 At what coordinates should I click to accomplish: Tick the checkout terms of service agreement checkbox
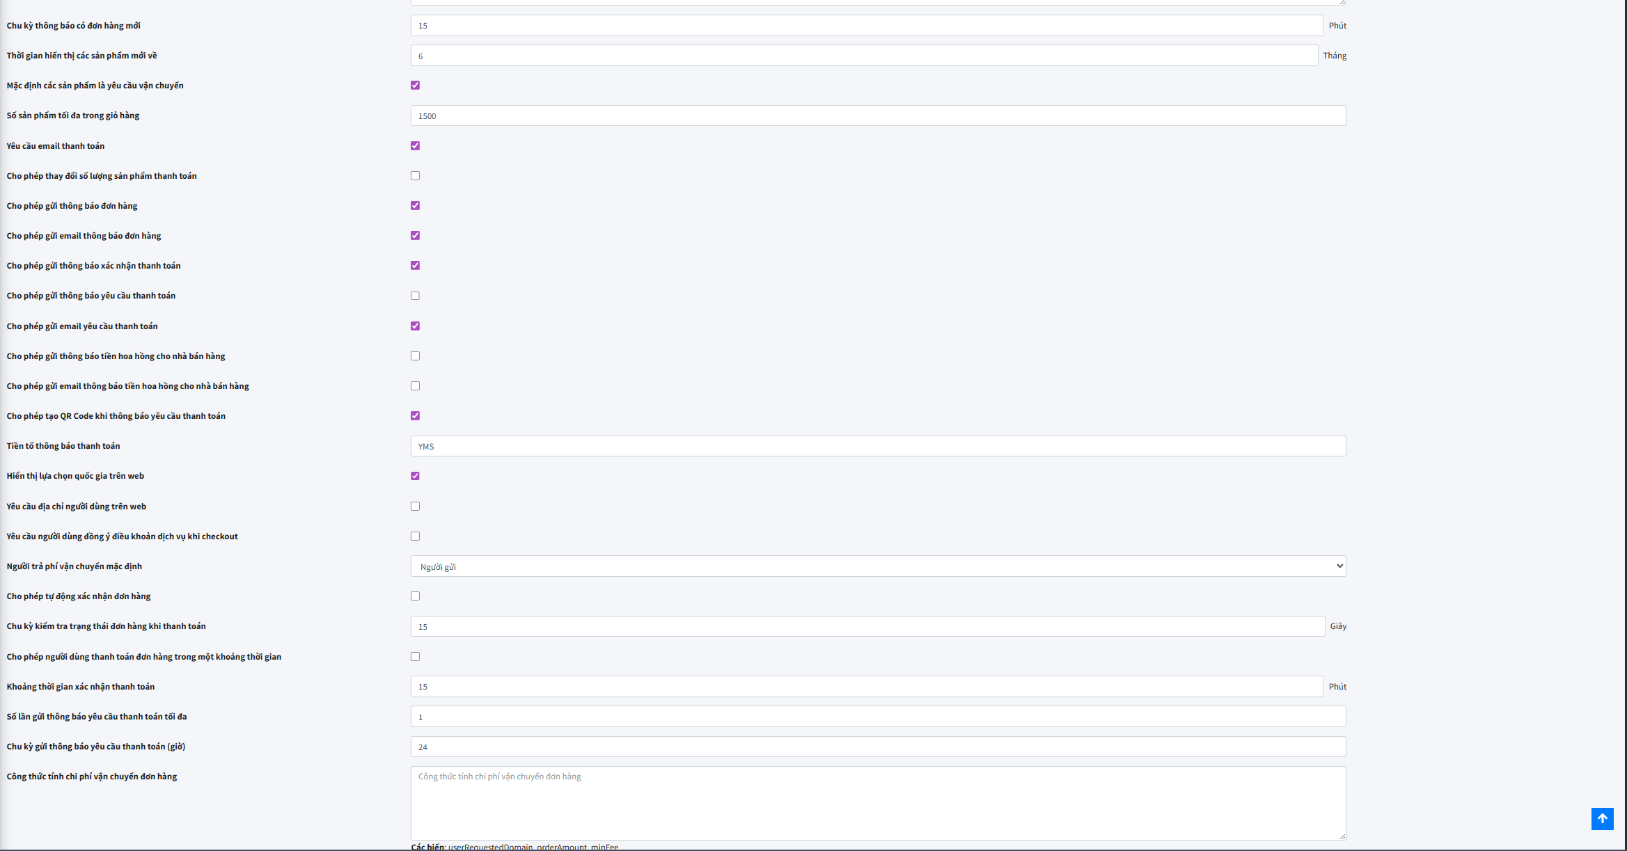[x=415, y=536]
